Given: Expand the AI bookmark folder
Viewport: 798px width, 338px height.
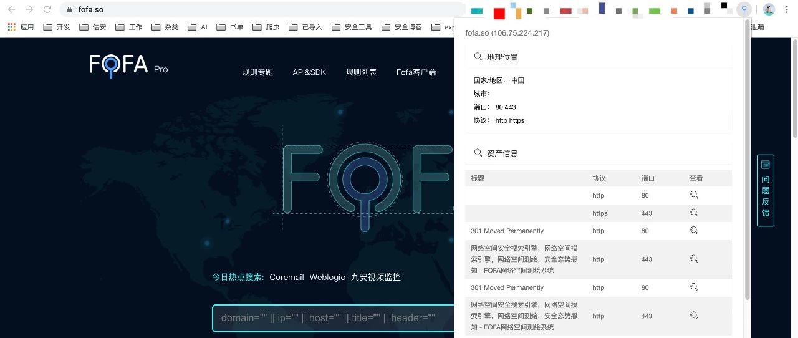Looking at the screenshot, I should pyautogui.click(x=198, y=27).
